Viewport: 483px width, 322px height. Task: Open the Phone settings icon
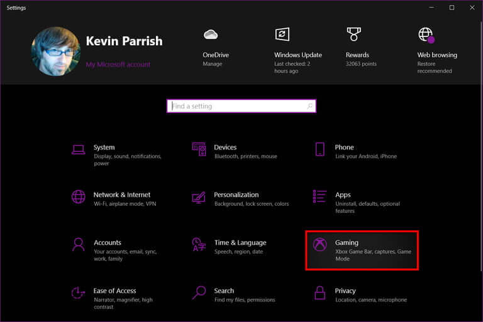(319, 149)
